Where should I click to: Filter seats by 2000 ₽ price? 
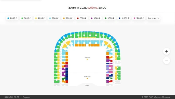(12, 18)
